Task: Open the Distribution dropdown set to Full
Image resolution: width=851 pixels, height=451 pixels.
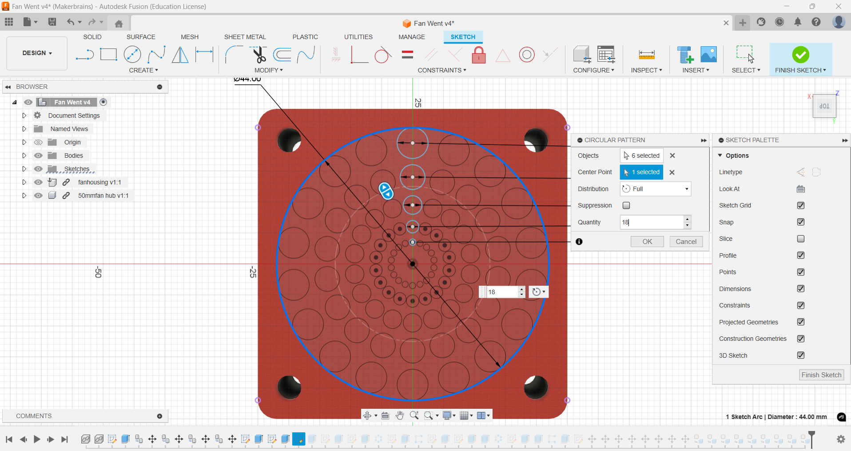Action: (655, 189)
